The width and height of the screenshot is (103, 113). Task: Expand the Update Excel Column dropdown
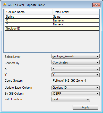tap(75, 88)
